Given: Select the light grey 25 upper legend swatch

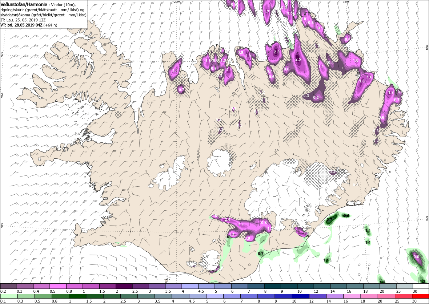Looking at the screenshot, I should pos(404,287).
